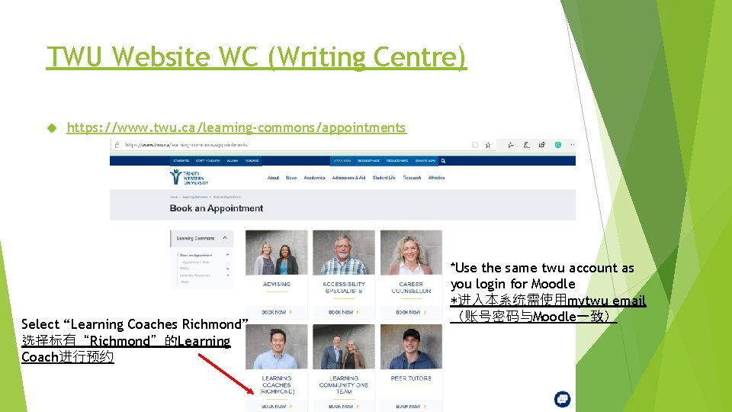Click the Advising team photo
This screenshot has height=412, width=732.
click(x=276, y=253)
